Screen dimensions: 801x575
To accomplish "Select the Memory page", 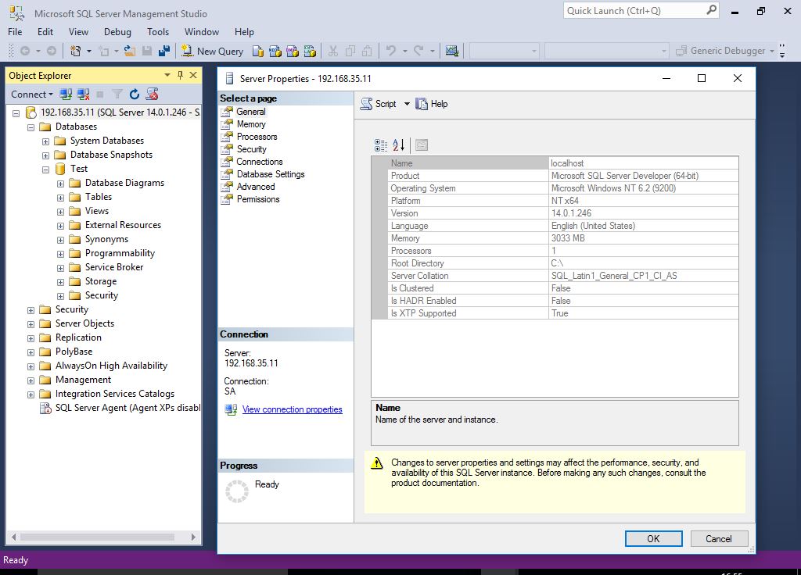I will pos(251,124).
